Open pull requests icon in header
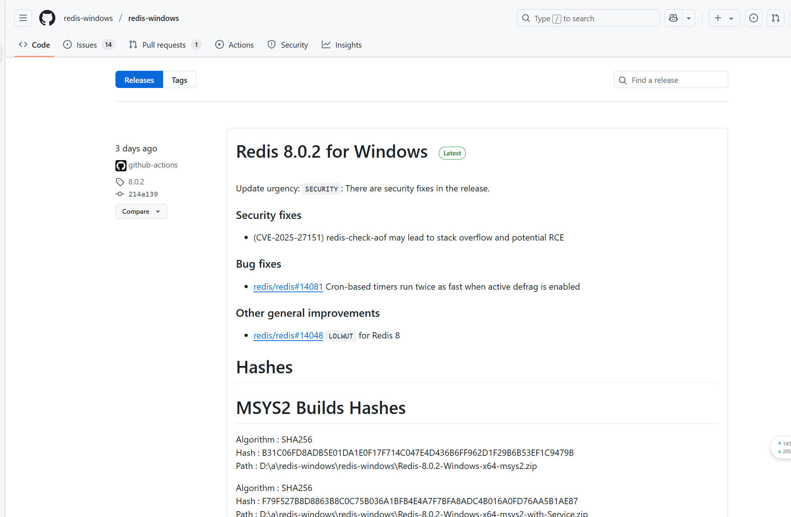Viewport: 791px width, 517px height. 776,18
